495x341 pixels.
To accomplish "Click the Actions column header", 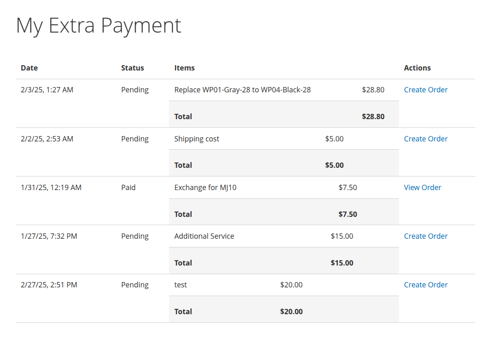I will coord(417,68).
